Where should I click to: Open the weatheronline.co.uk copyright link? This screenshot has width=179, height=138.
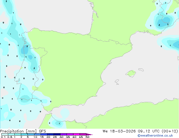155,135
